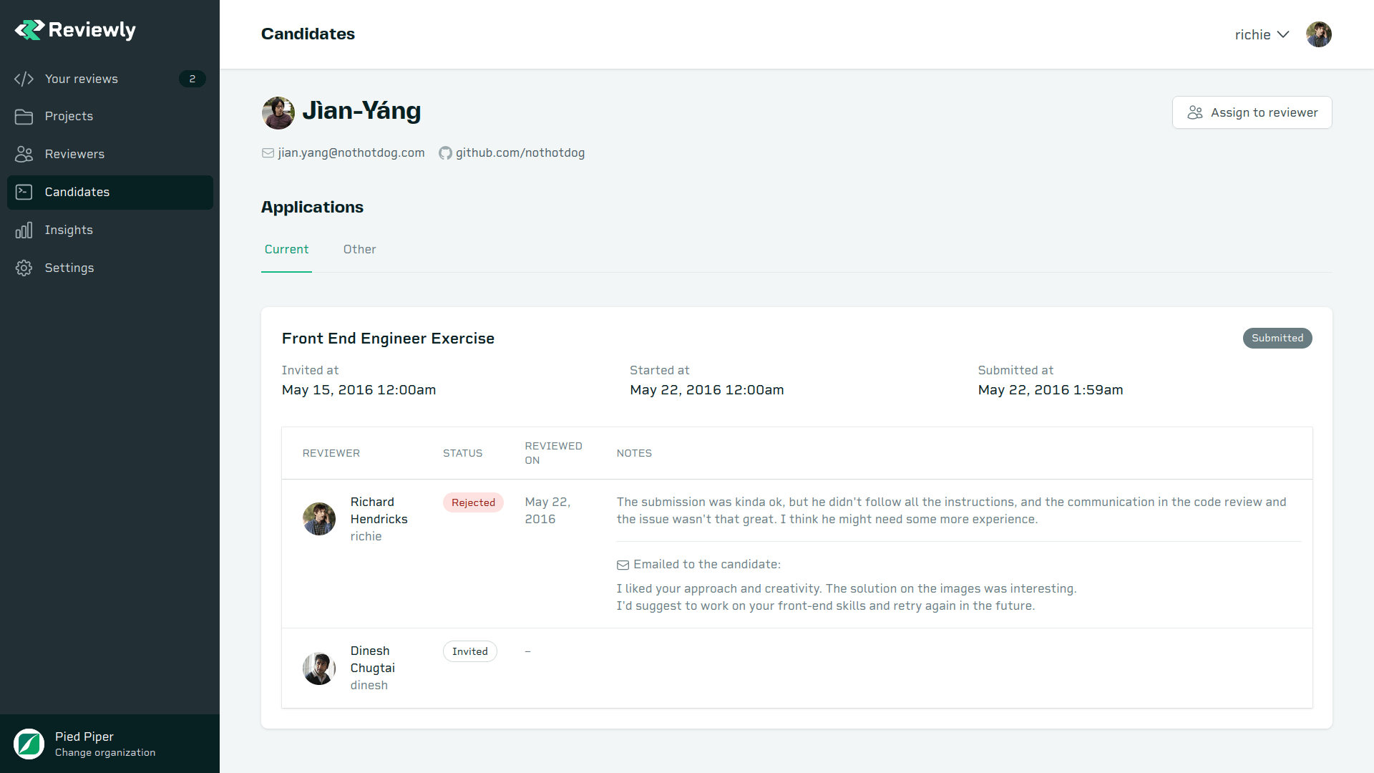The width and height of the screenshot is (1374, 773).
Task: Click the envelope icon beside candidate email
Action: 268,153
